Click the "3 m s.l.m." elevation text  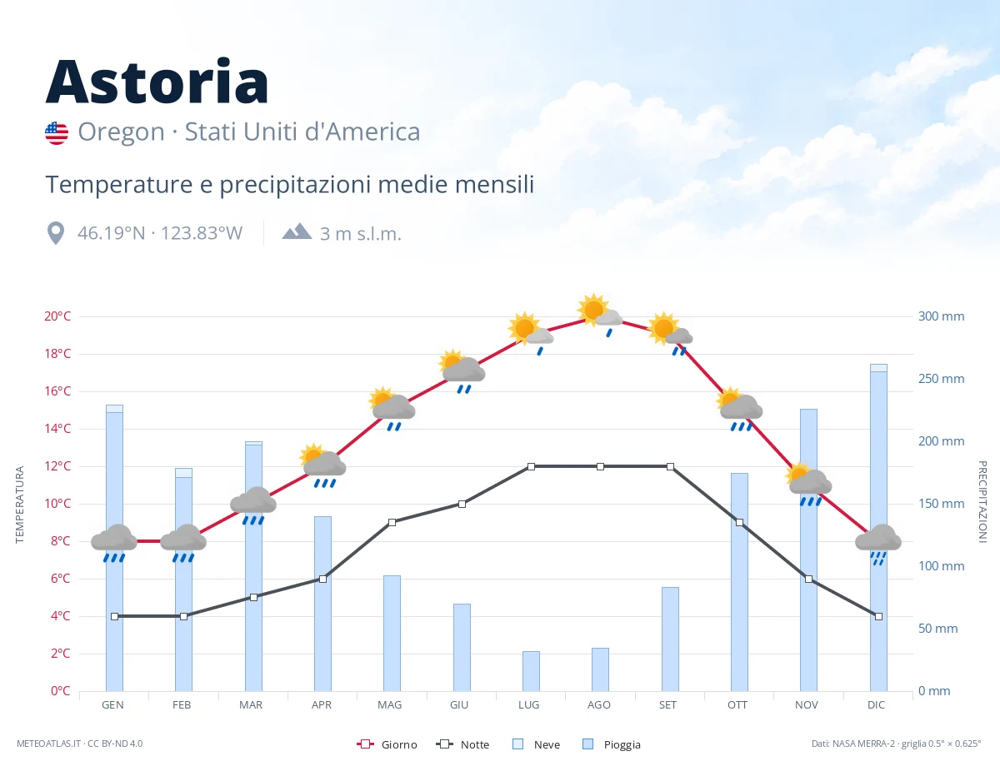361,234
